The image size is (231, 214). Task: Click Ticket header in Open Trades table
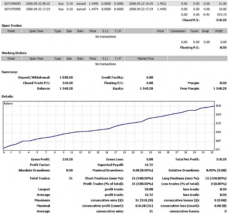click(11, 31)
